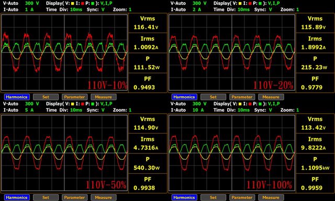Image resolution: width=335 pixels, height=201 pixels.
Task: Click green P color square in bottom-left display legend
Action: (93, 104)
